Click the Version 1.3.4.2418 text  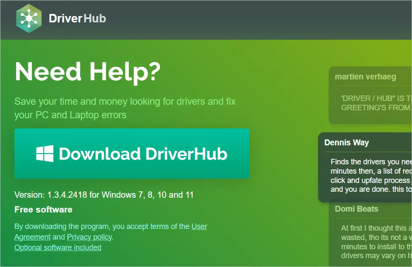pos(104,195)
